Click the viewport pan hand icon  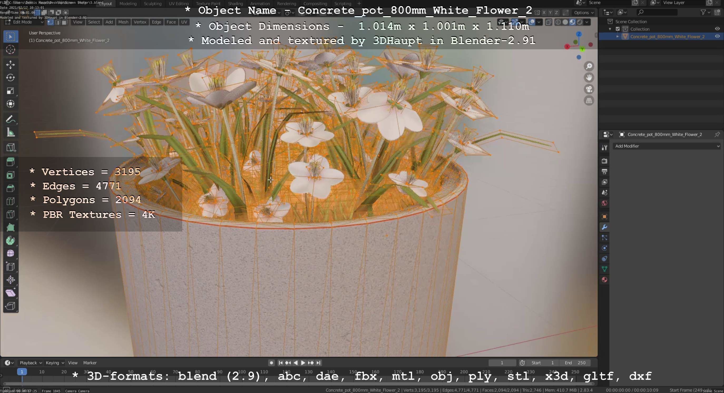click(x=589, y=77)
